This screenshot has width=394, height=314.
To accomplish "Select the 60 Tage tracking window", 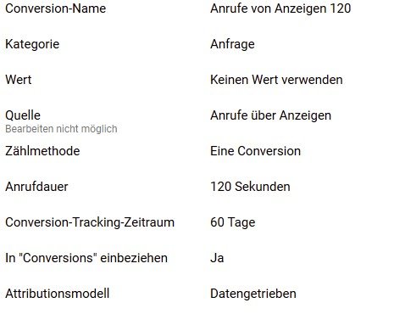I will pos(233,222).
